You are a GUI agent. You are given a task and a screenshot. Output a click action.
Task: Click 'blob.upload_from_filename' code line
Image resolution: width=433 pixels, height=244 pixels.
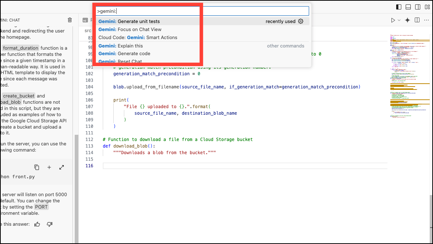coord(237,87)
